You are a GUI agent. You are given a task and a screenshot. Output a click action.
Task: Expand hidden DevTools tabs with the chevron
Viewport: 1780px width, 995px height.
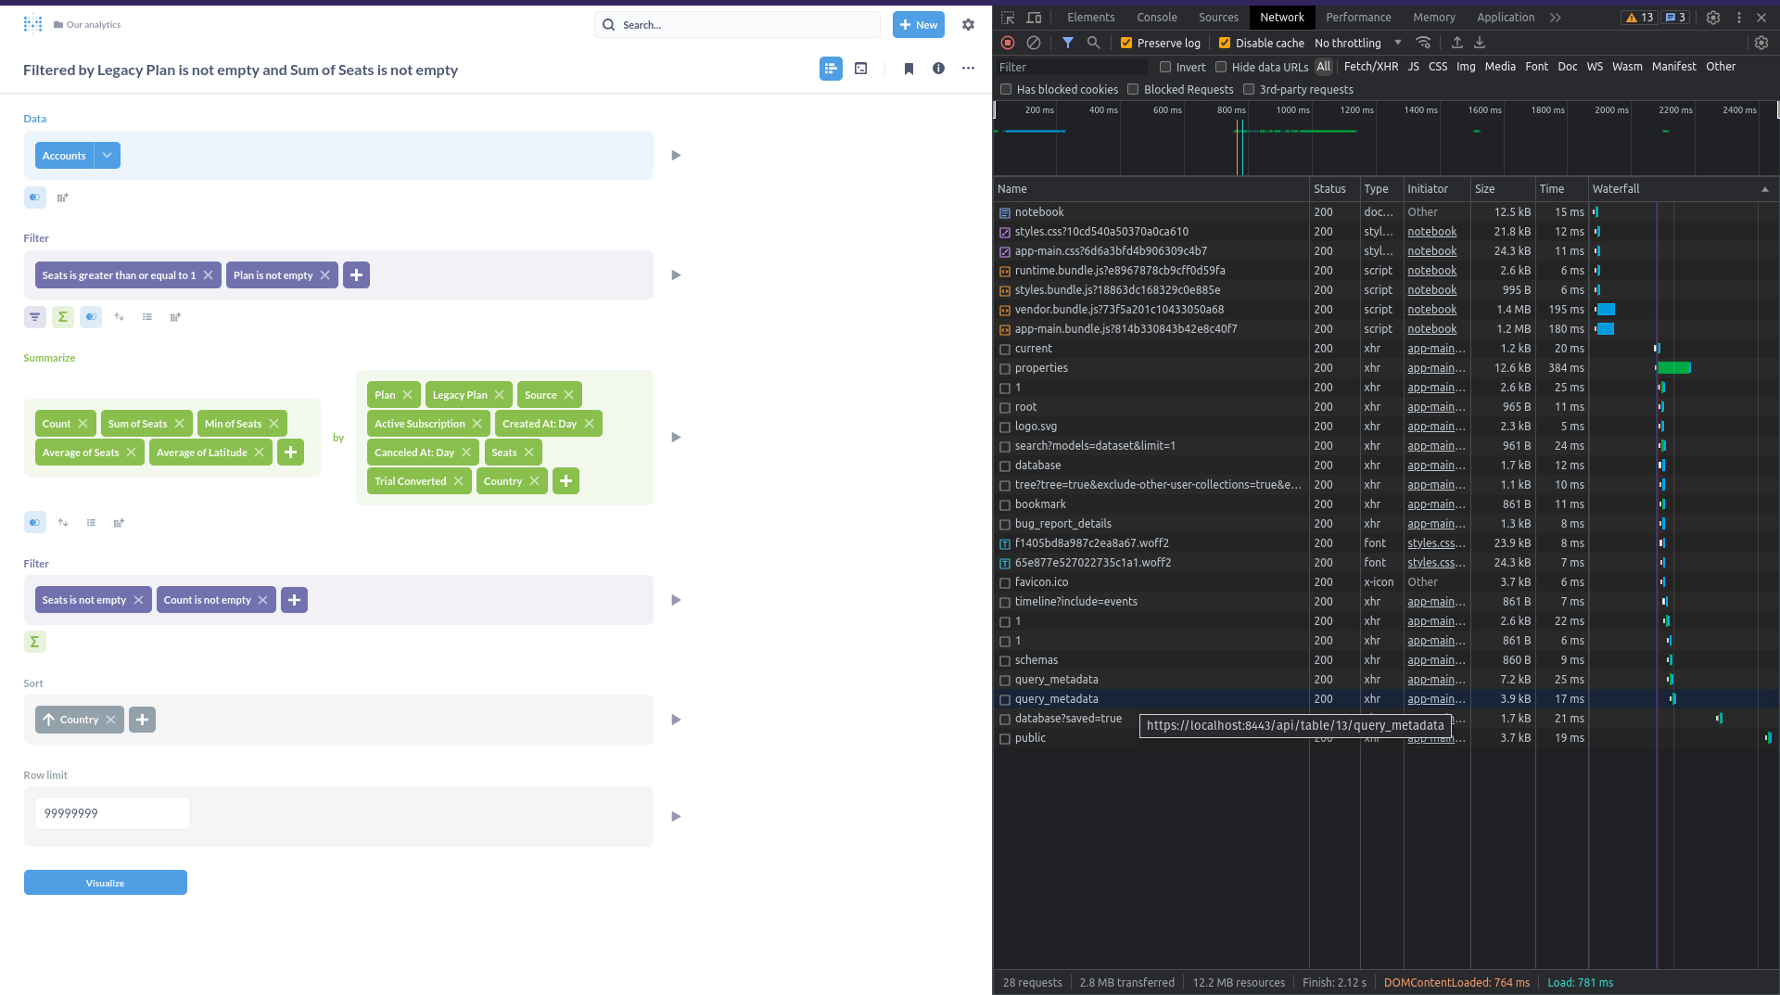[1557, 18]
